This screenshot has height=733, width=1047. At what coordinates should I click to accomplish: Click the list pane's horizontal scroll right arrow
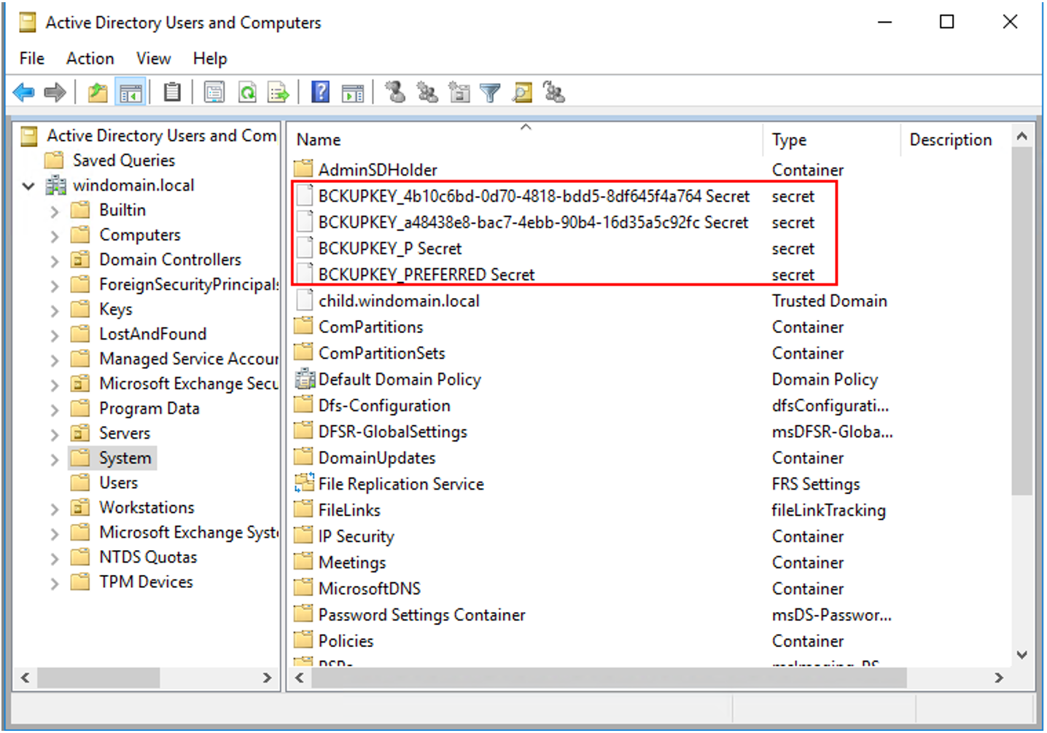click(x=999, y=678)
